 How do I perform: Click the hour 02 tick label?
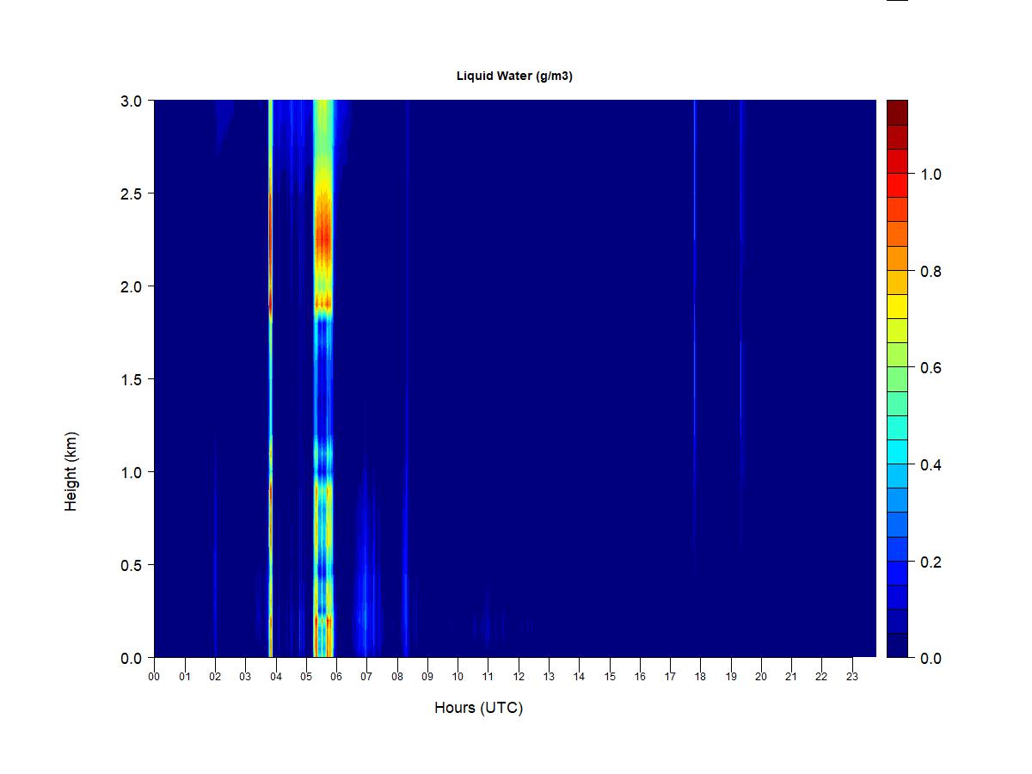(x=215, y=677)
